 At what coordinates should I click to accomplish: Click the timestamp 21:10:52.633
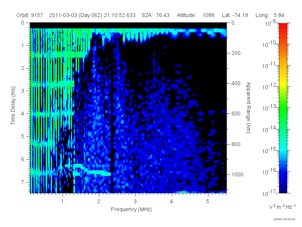pos(120,15)
